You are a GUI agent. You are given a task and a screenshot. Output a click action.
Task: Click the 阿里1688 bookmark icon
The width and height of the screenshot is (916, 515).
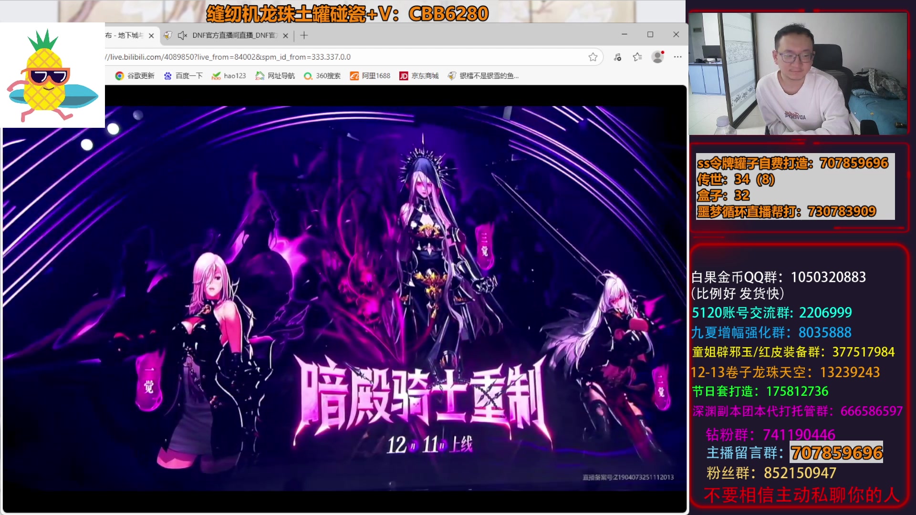(x=353, y=75)
